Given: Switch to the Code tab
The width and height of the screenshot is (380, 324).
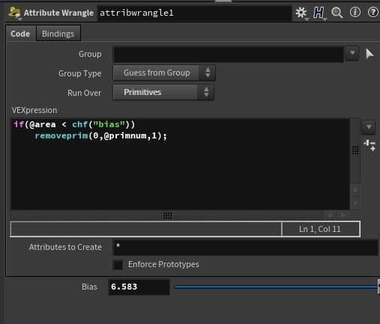Looking at the screenshot, I should tap(20, 34).
